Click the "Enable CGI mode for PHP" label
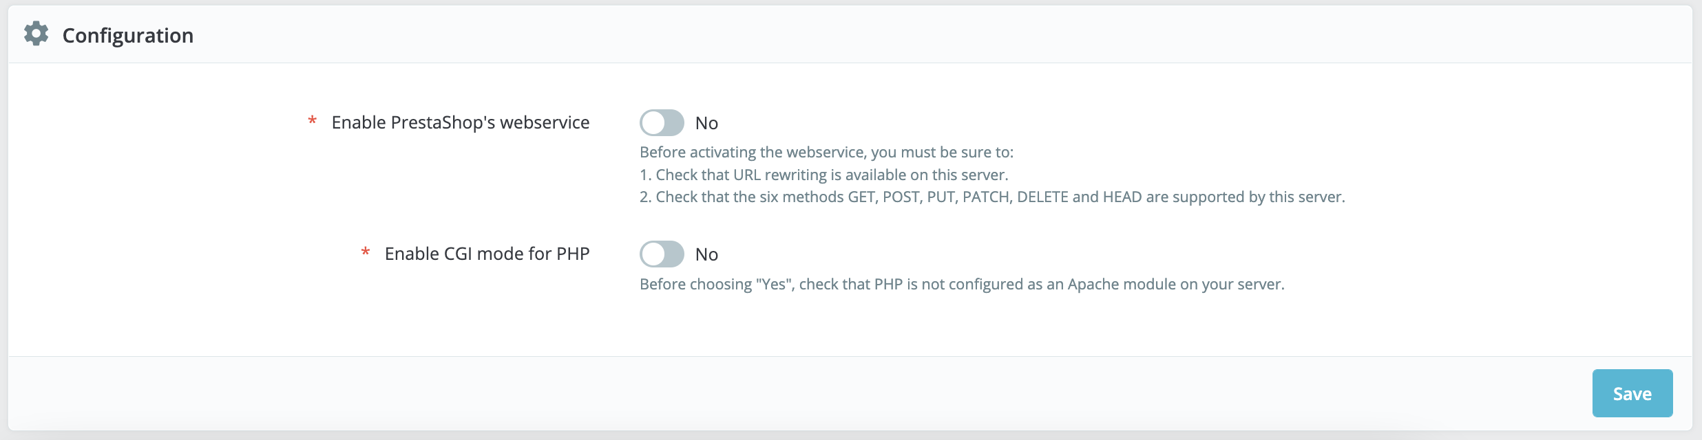 pyautogui.click(x=487, y=254)
